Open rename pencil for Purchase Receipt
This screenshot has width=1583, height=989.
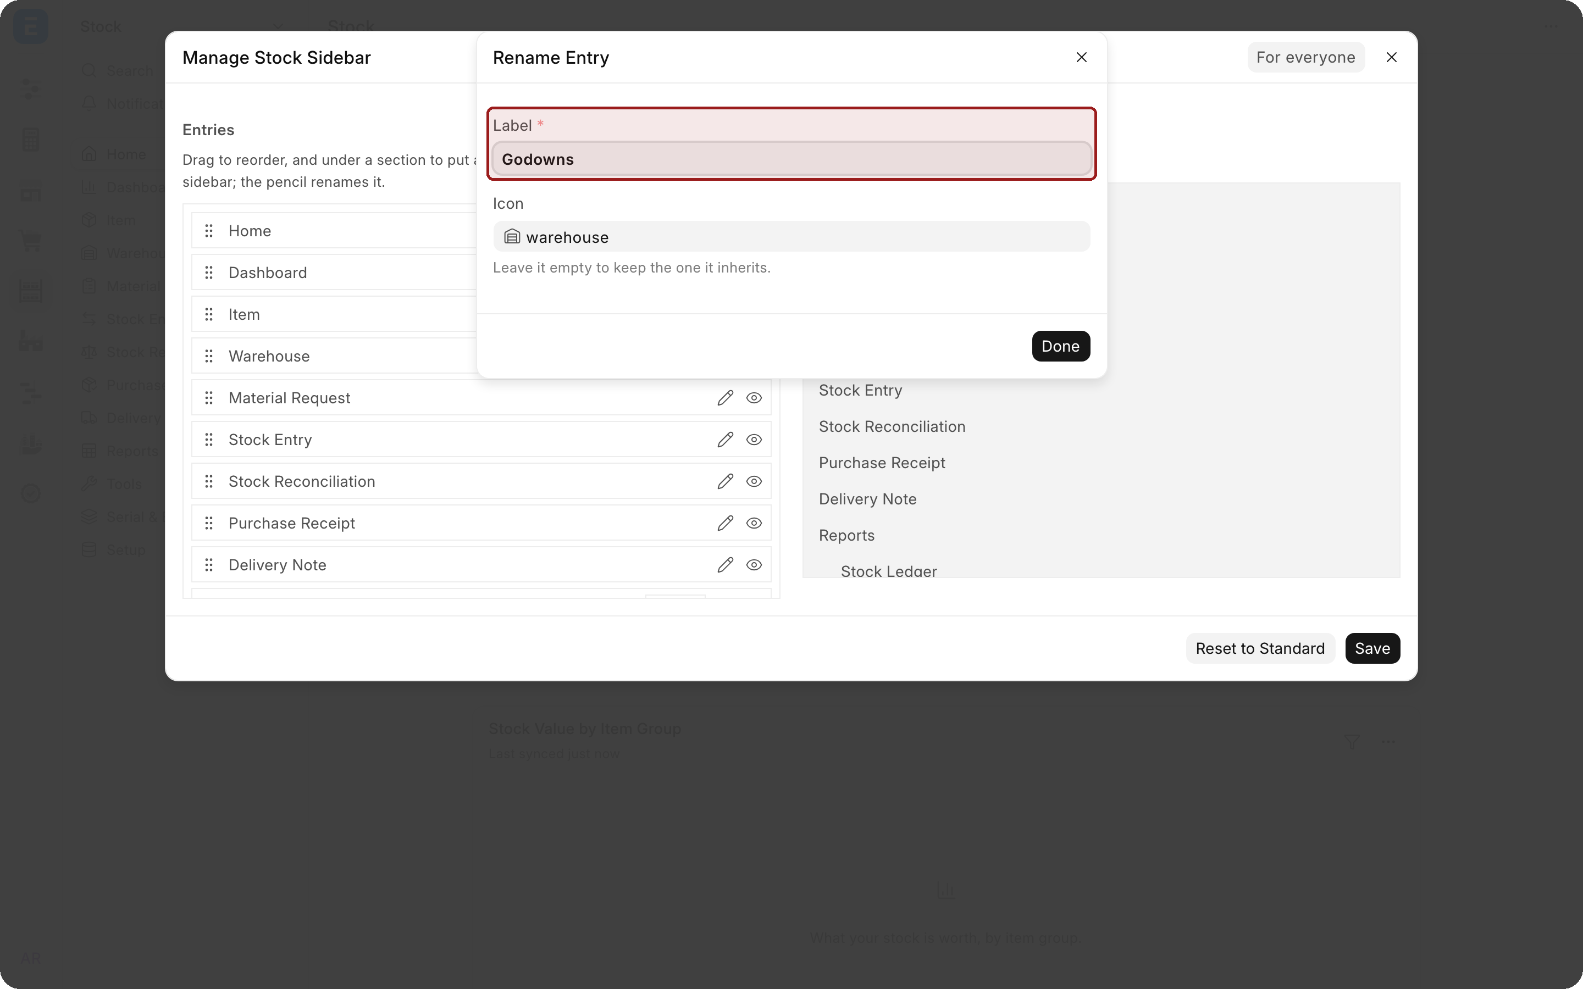click(725, 523)
